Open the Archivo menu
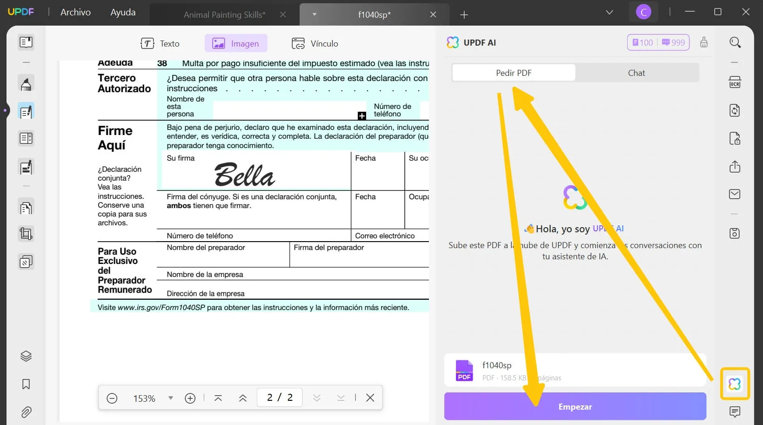 tap(75, 12)
